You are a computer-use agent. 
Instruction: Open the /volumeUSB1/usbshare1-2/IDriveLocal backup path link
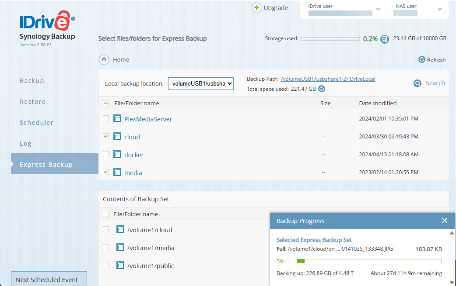click(328, 79)
